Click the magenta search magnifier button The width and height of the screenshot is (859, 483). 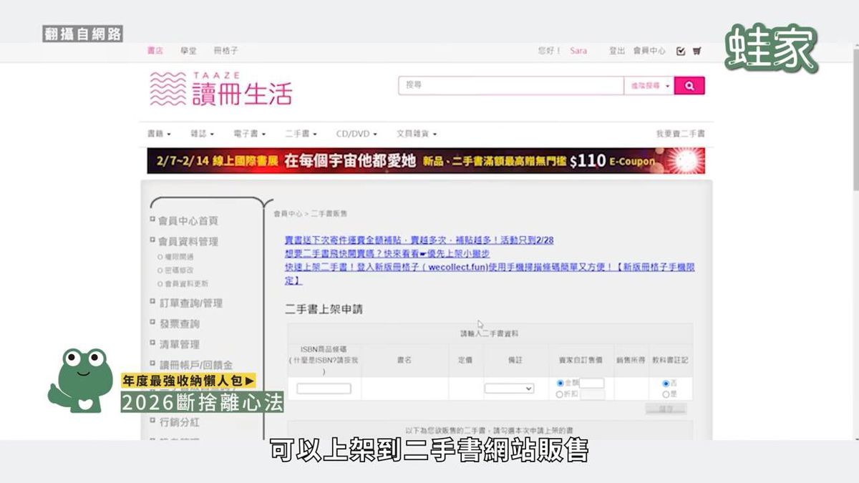(x=689, y=86)
